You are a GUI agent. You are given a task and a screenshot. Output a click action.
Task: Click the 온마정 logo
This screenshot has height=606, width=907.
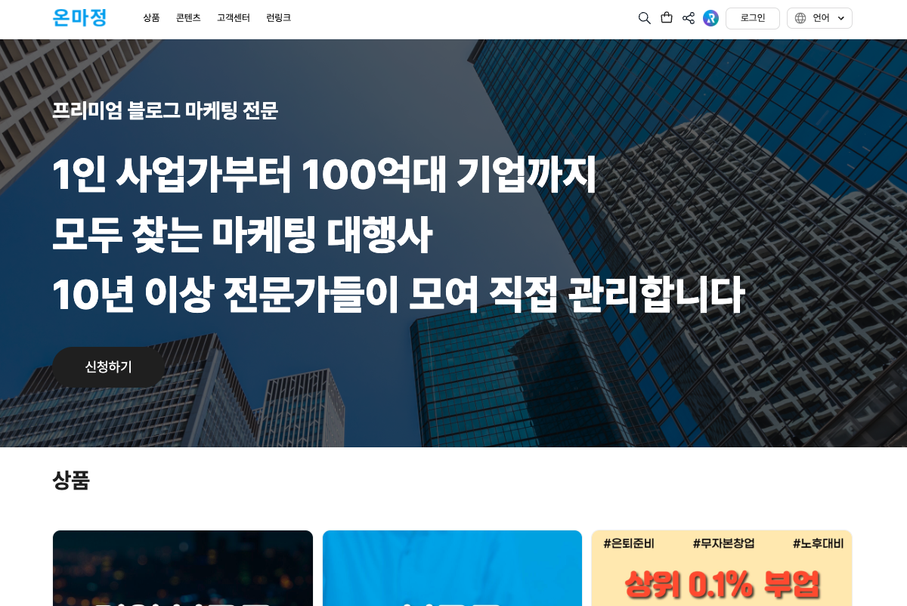tap(80, 17)
